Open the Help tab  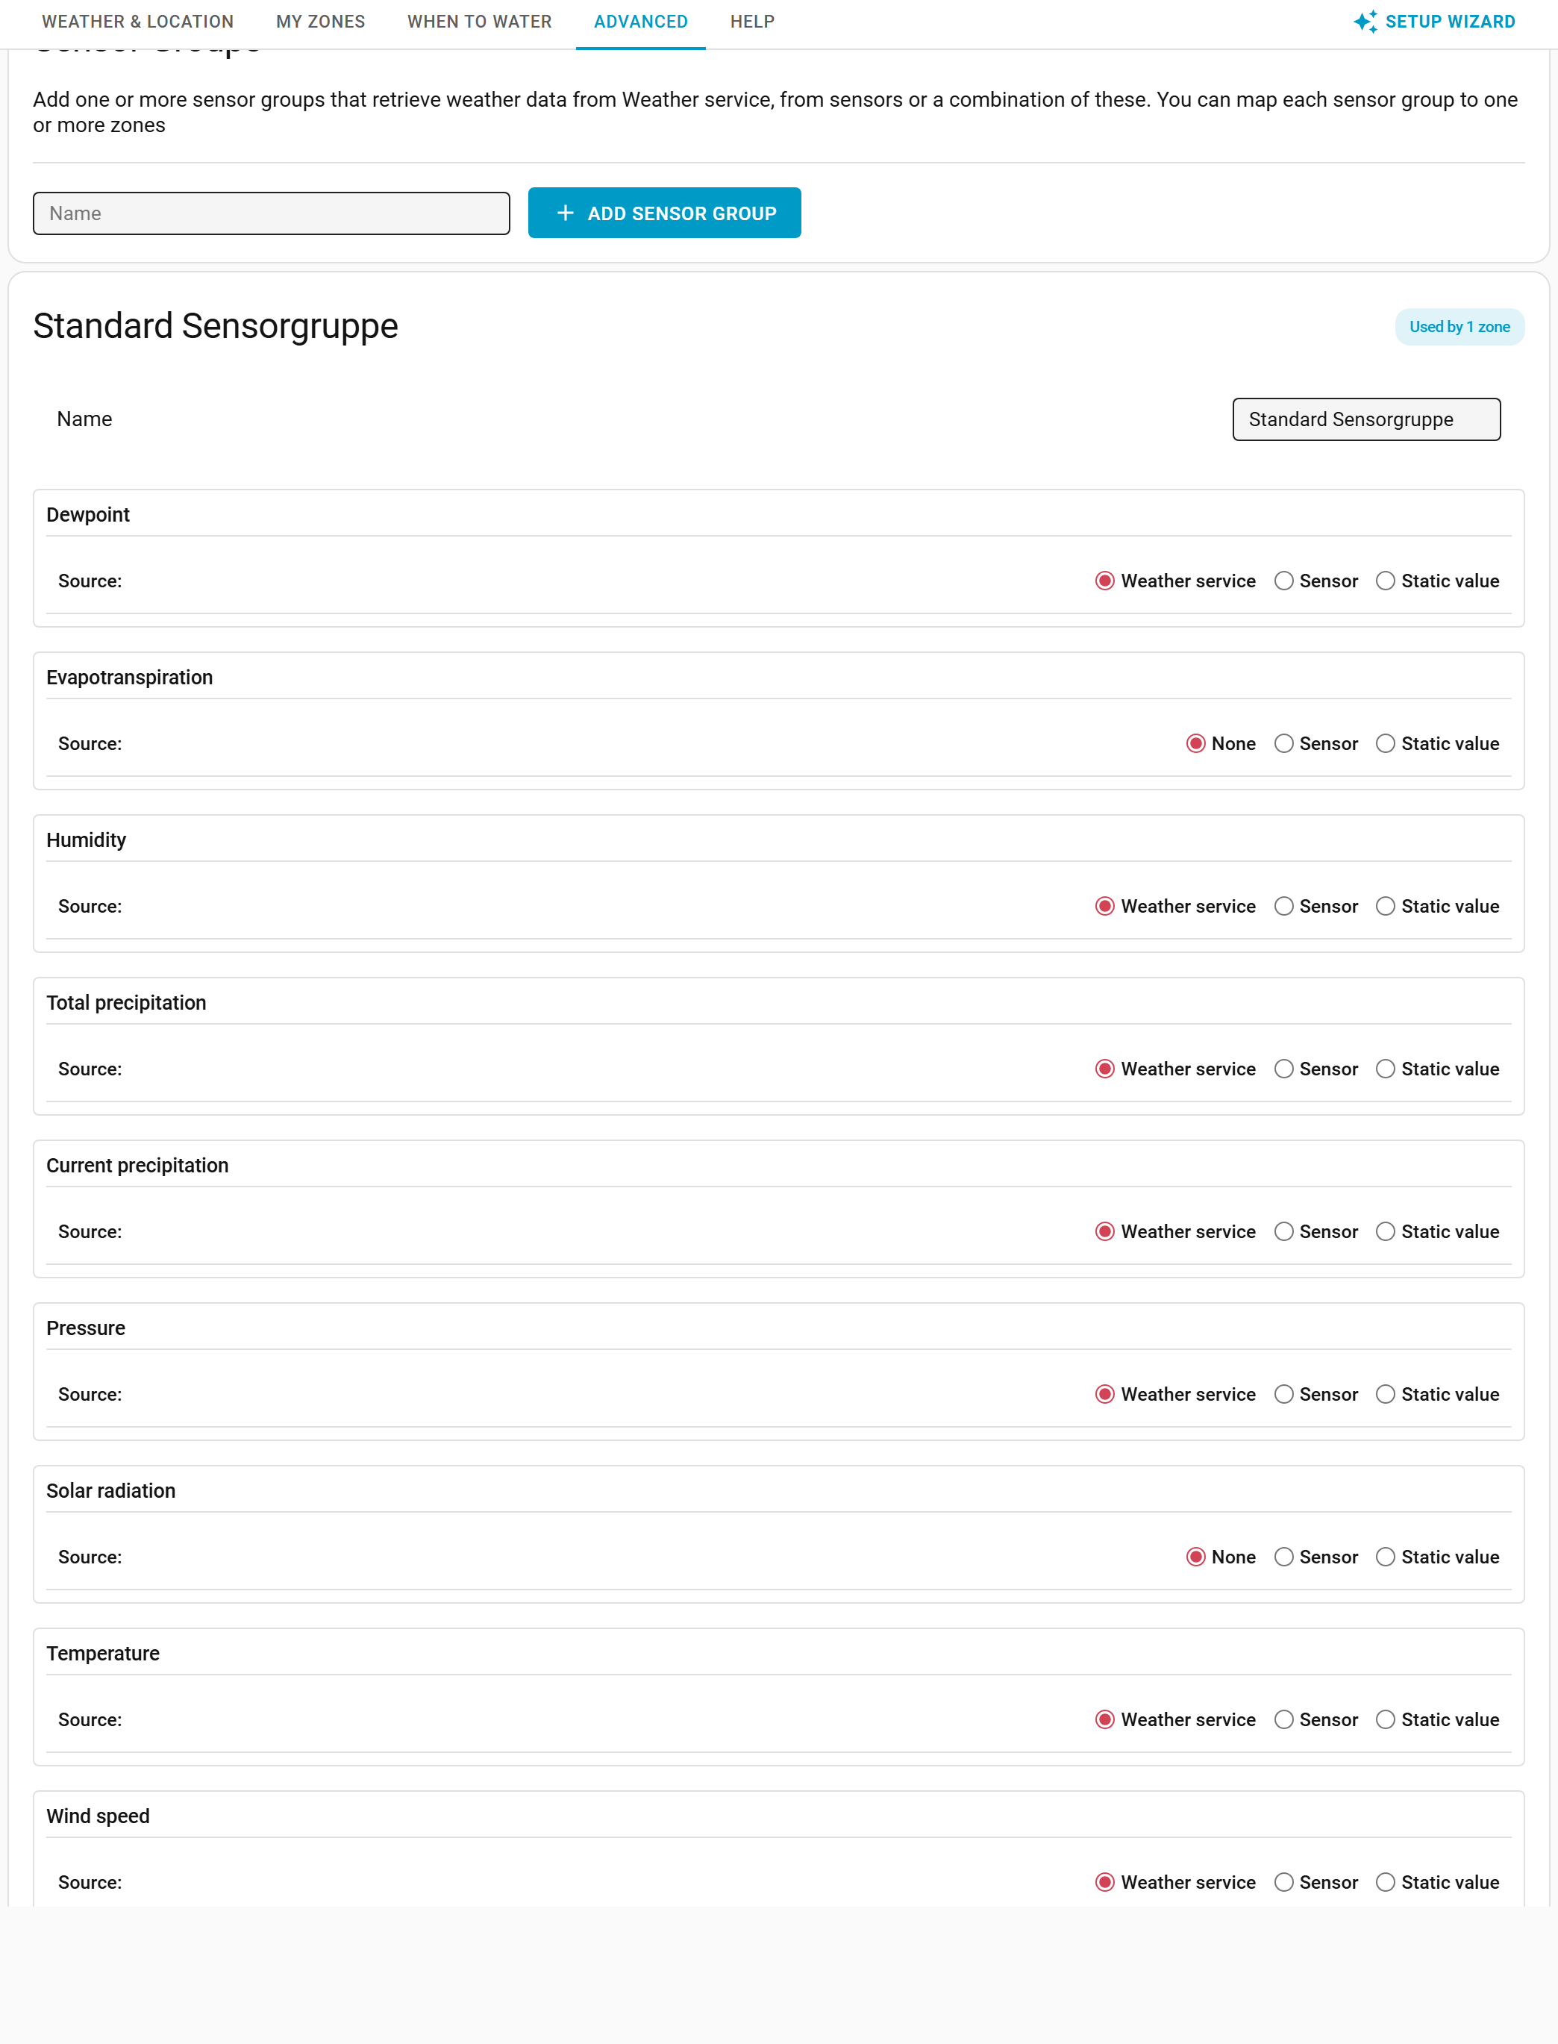pyautogui.click(x=752, y=22)
